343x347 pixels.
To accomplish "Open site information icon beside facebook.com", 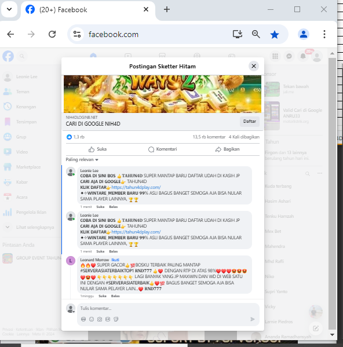I will 77,34.
